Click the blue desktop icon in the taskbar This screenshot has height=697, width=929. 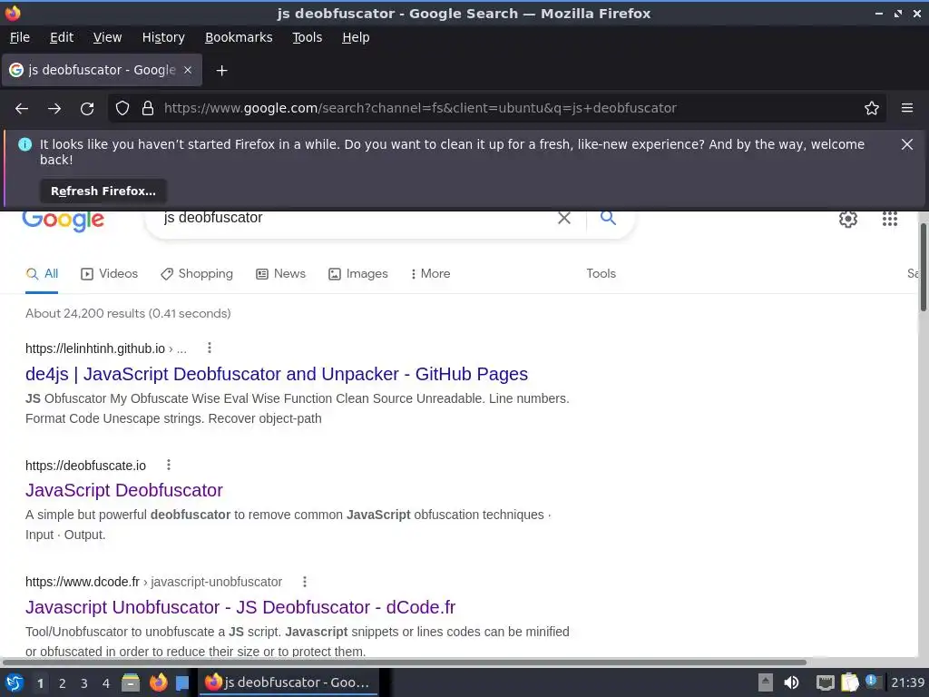tap(181, 682)
